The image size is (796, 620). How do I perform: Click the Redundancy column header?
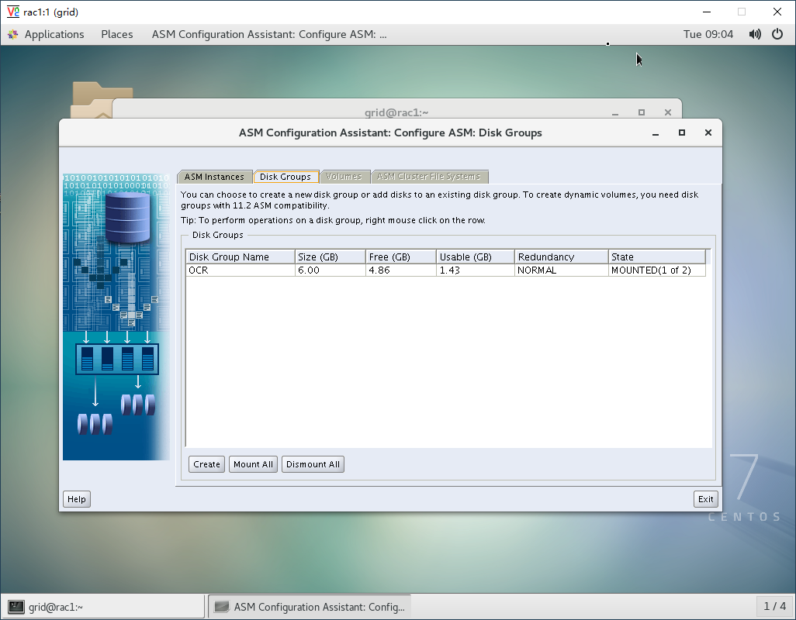562,257
